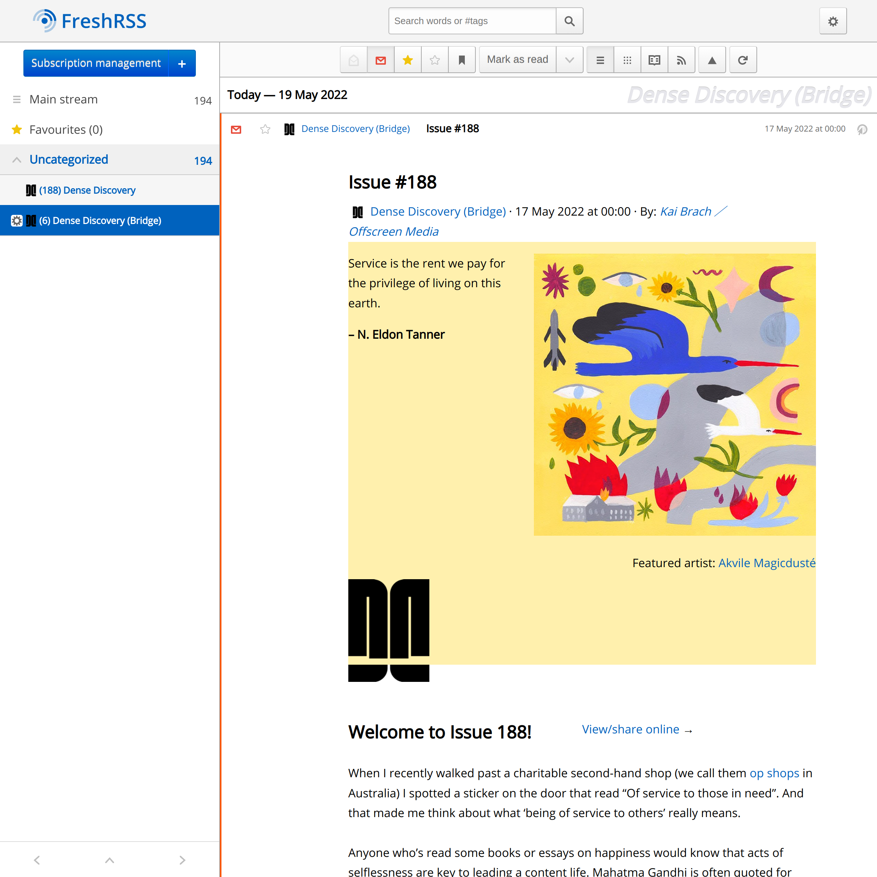Click Akvile Magicdusté artist link
Screen dimensions: 877x877
click(767, 563)
